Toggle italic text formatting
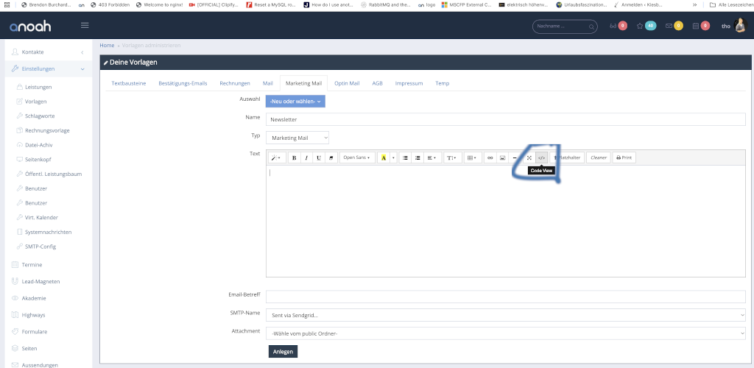This screenshot has width=754, height=368. 306,158
